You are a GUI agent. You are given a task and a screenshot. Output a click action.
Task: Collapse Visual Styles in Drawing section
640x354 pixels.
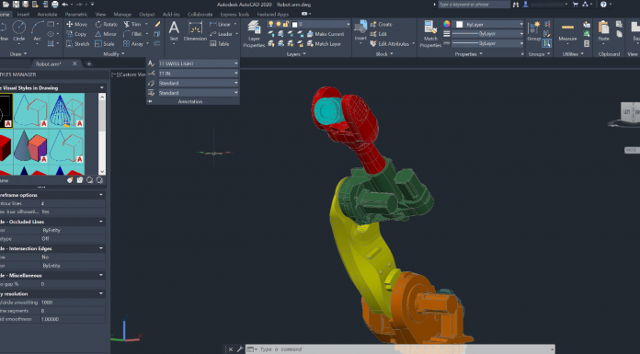[x=102, y=87]
